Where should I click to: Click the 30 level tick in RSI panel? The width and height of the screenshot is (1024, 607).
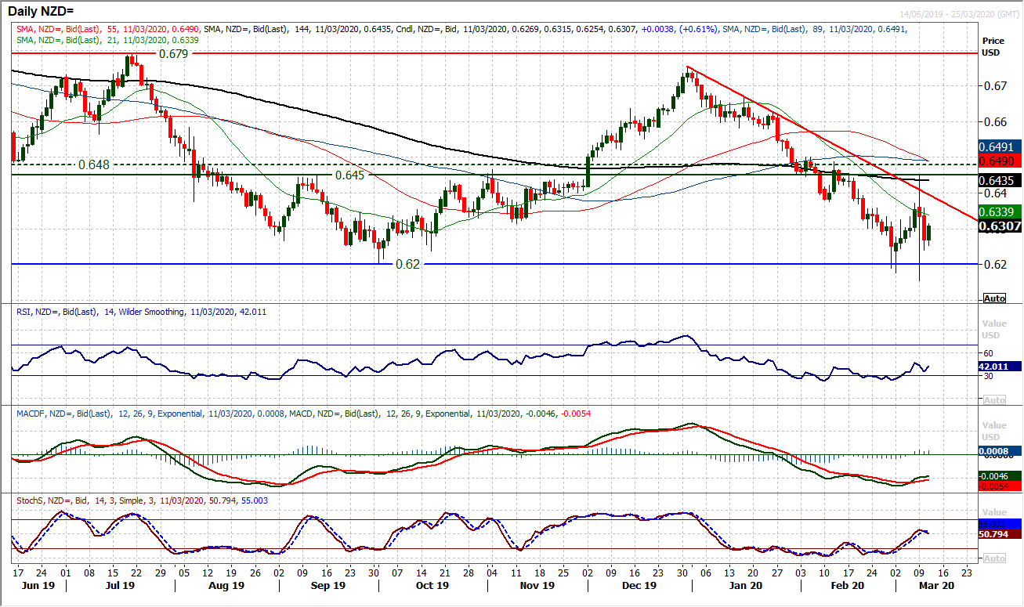pos(989,376)
